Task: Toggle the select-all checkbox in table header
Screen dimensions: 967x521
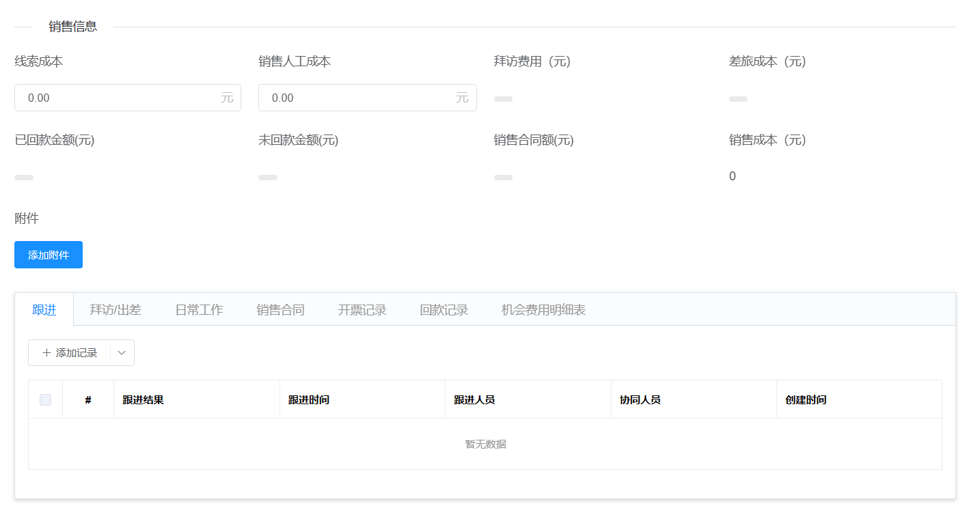Action: 46,399
